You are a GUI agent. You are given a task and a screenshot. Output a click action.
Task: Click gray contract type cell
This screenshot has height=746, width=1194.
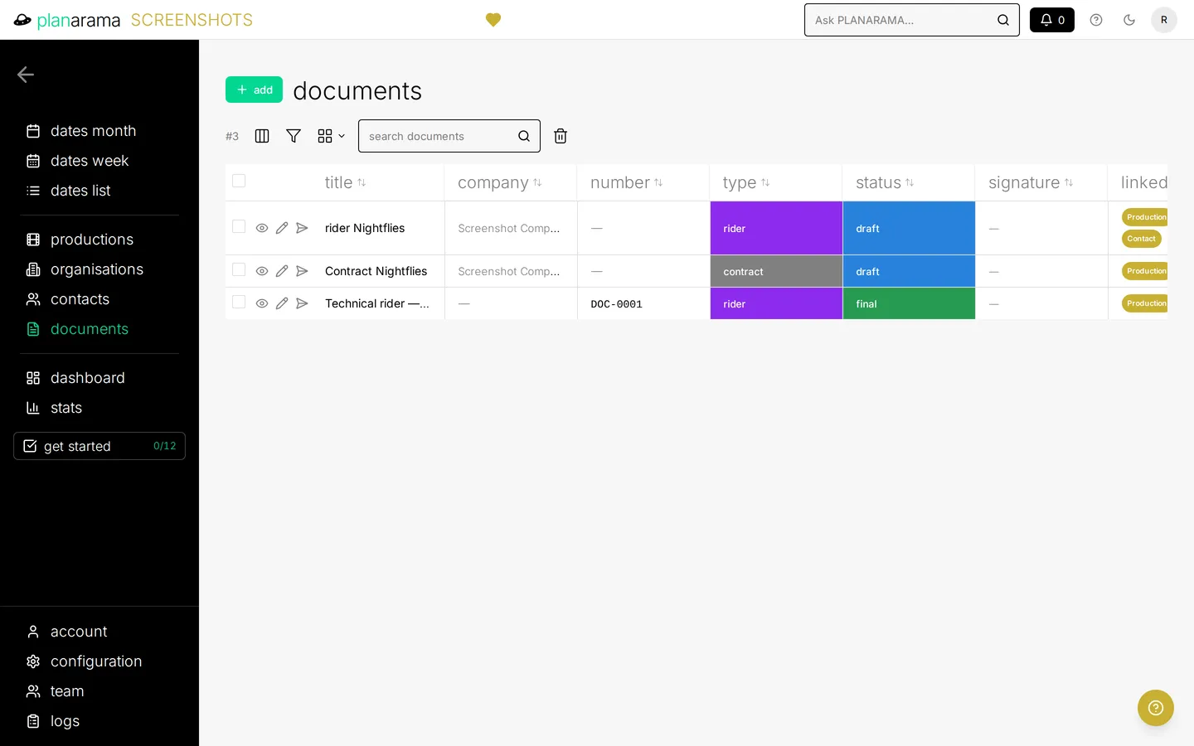(776, 271)
